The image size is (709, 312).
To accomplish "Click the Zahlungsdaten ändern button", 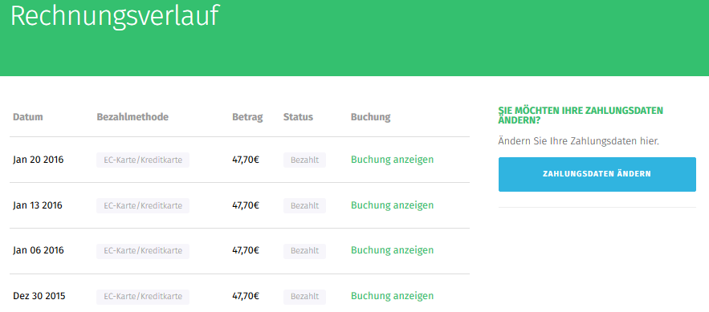I will 597,174.
